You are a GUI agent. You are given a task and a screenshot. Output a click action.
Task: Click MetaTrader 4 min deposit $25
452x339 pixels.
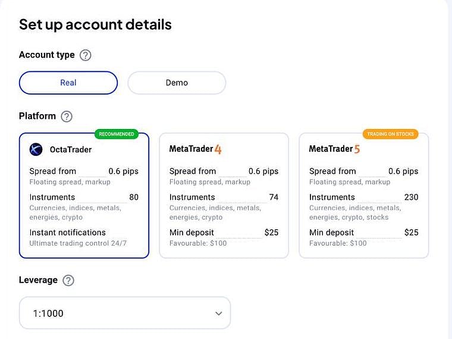tap(271, 233)
